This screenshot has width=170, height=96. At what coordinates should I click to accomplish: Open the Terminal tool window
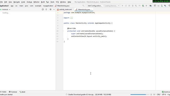(x=13, y=92)
